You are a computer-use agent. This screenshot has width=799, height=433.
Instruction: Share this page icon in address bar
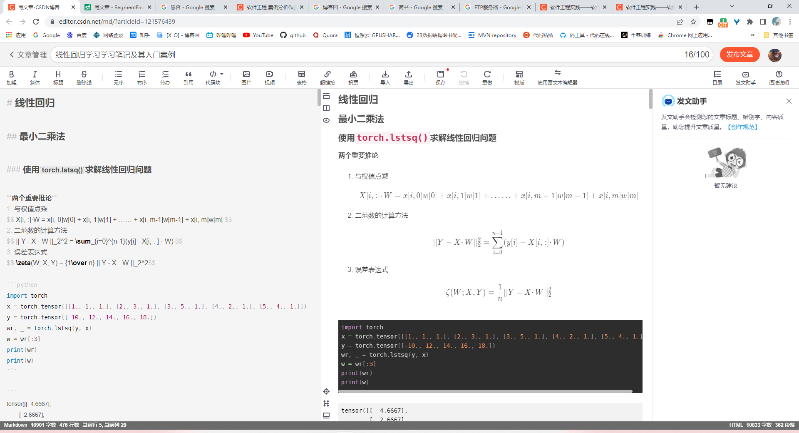(x=680, y=22)
